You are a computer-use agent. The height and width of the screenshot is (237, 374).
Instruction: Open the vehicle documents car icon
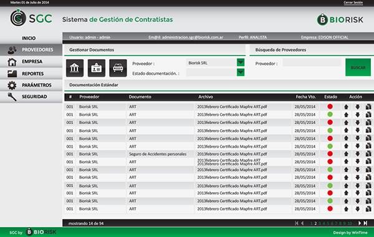tap(118, 68)
